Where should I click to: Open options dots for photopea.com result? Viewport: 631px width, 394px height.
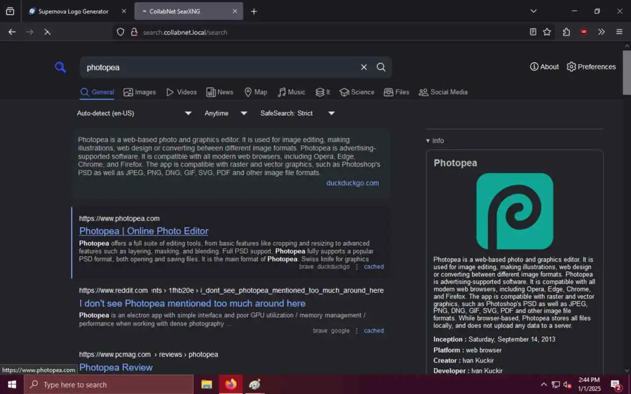[x=357, y=267]
